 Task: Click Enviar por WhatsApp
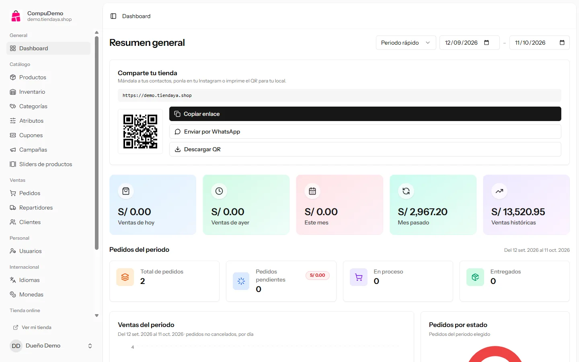tap(365, 132)
